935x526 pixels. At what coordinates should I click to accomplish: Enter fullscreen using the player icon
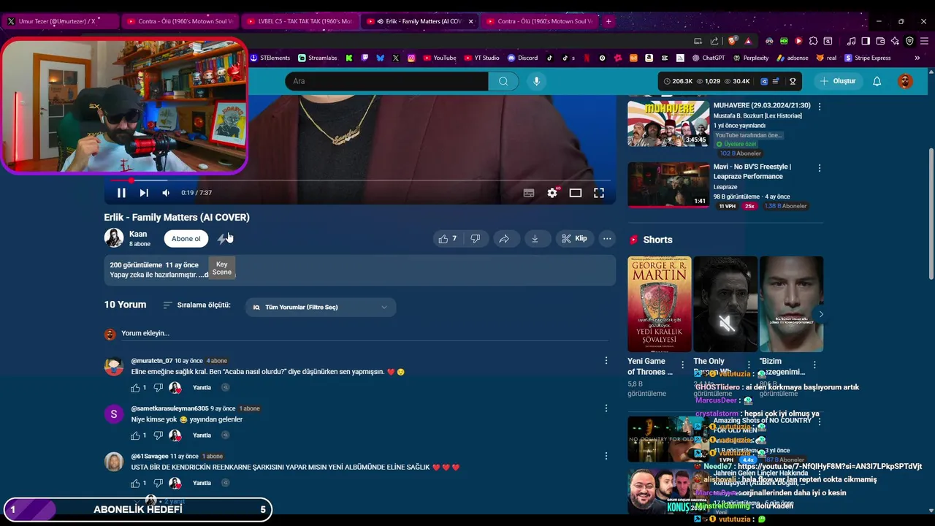click(x=599, y=193)
